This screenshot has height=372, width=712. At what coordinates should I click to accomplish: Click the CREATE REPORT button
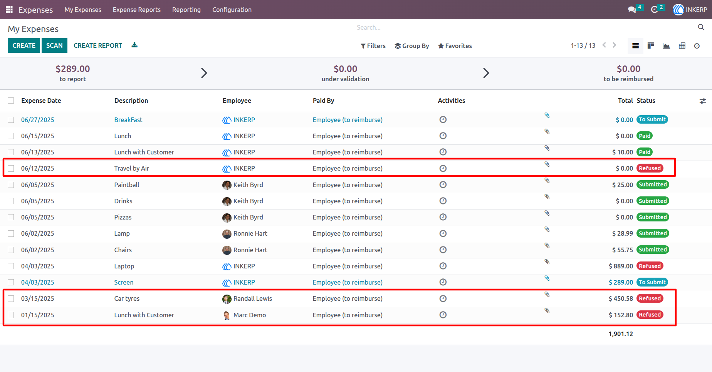click(98, 45)
